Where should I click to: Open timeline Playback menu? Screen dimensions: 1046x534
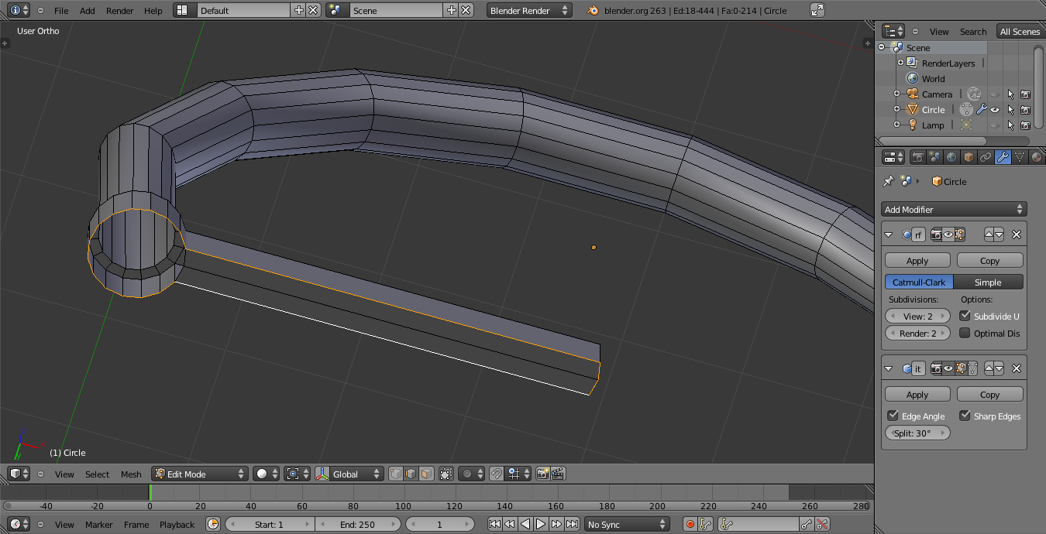tap(177, 524)
